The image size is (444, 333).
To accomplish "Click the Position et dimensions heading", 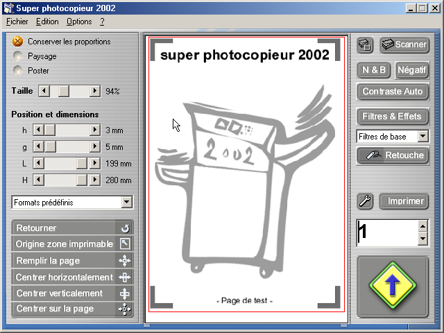I will tap(55, 114).
